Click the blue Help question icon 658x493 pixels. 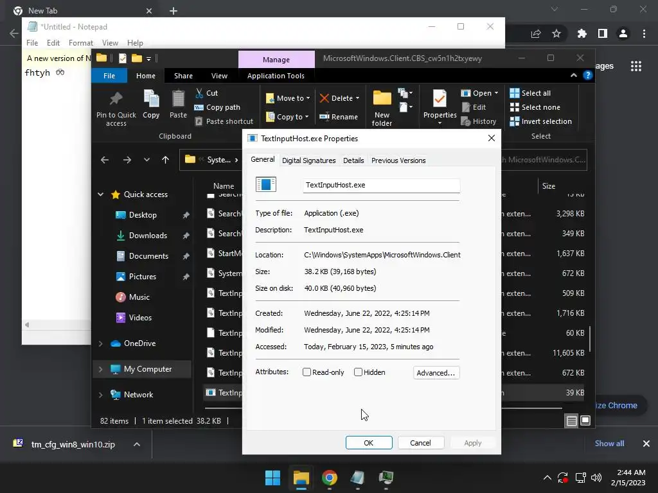point(587,76)
